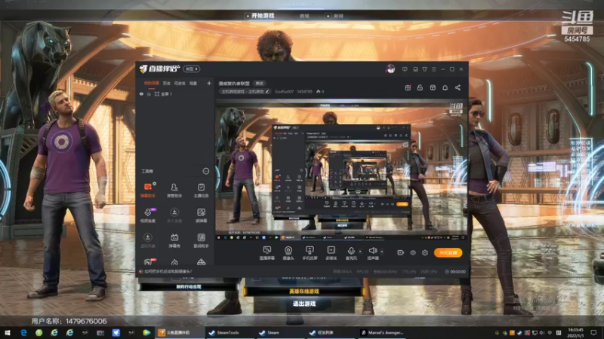Open the 虚拟形象 virtual avatar tool
The image size is (604, 339).
147,240
